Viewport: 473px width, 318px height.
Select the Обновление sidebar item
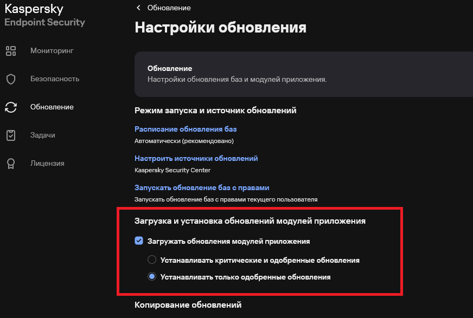(x=52, y=107)
